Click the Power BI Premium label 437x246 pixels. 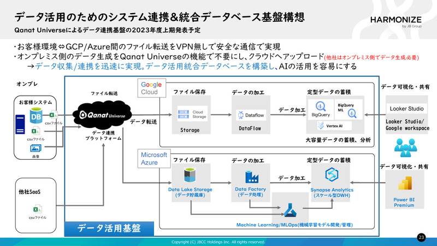(x=404, y=202)
